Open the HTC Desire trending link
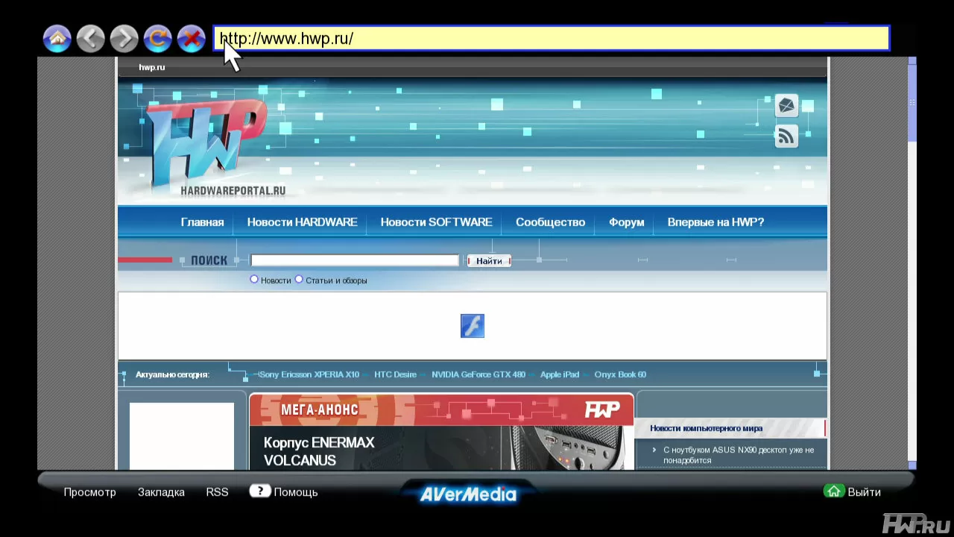This screenshot has height=537, width=954. coord(395,374)
